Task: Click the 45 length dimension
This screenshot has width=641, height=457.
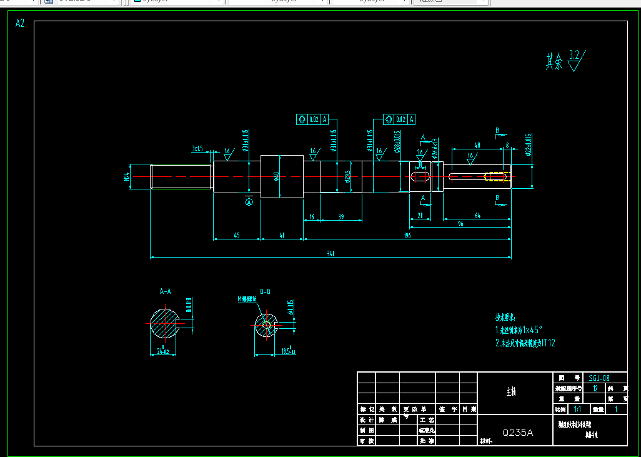Action: [x=237, y=235]
